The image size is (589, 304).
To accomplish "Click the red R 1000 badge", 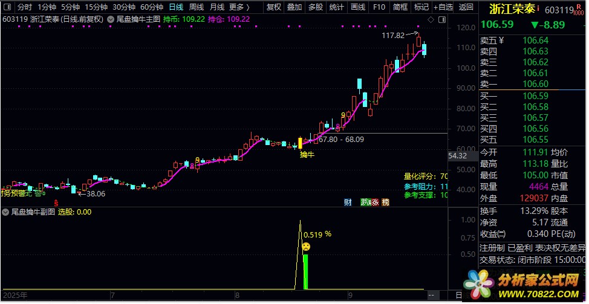I will 580,10.
